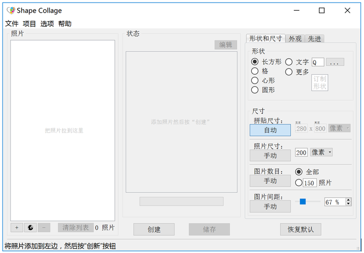Switch to the 先进 tab

click(x=314, y=39)
